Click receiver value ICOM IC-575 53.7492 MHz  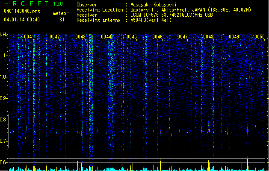[172, 15]
